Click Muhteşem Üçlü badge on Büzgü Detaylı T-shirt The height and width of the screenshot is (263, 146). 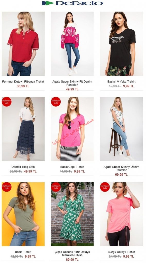pyautogui.click(x=105, y=187)
